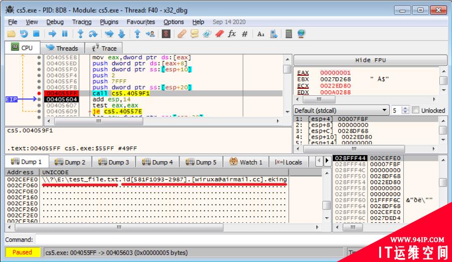
Task: Open intermodular calls toolbar icon
Action: point(274,34)
